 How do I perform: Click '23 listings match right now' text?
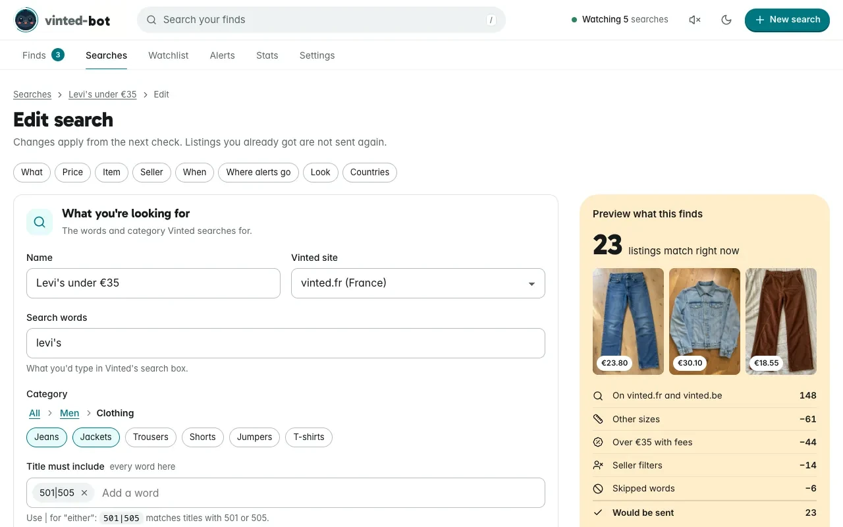(666, 246)
